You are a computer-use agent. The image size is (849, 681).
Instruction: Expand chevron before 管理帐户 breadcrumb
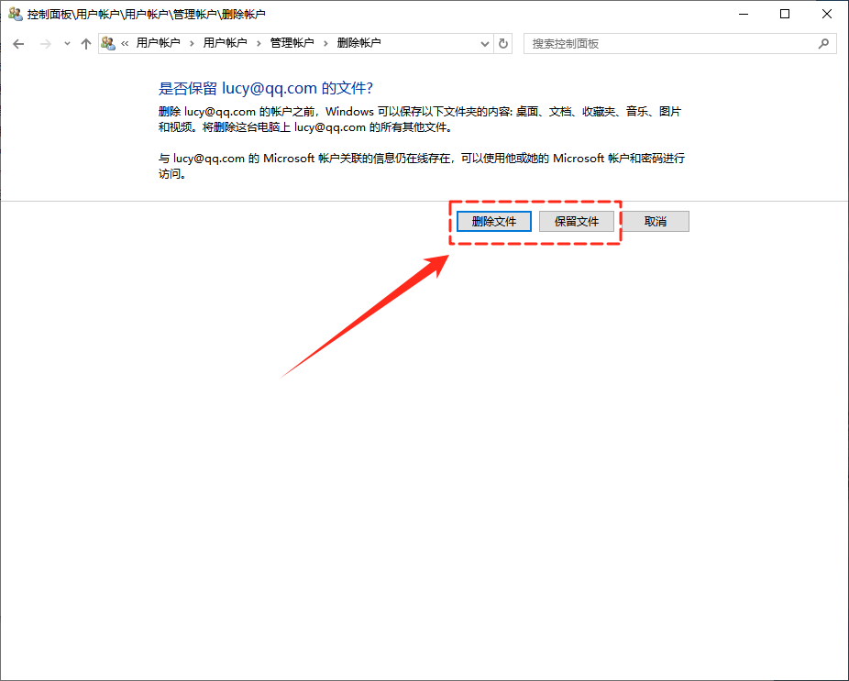click(x=259, y=43)
